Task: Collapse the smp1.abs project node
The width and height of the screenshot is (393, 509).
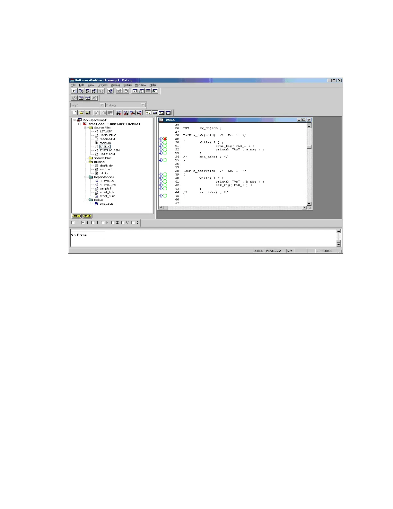Action: click(80, 124)
